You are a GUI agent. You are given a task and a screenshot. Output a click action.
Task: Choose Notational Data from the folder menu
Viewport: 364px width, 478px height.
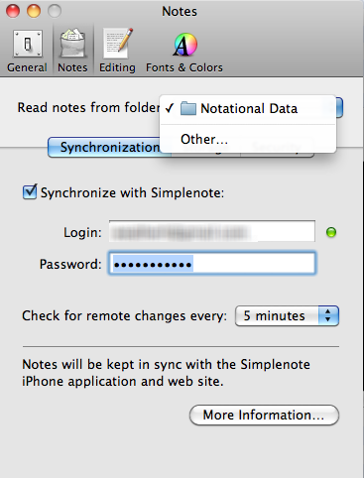pyautogui.click(x=248, y=109)
